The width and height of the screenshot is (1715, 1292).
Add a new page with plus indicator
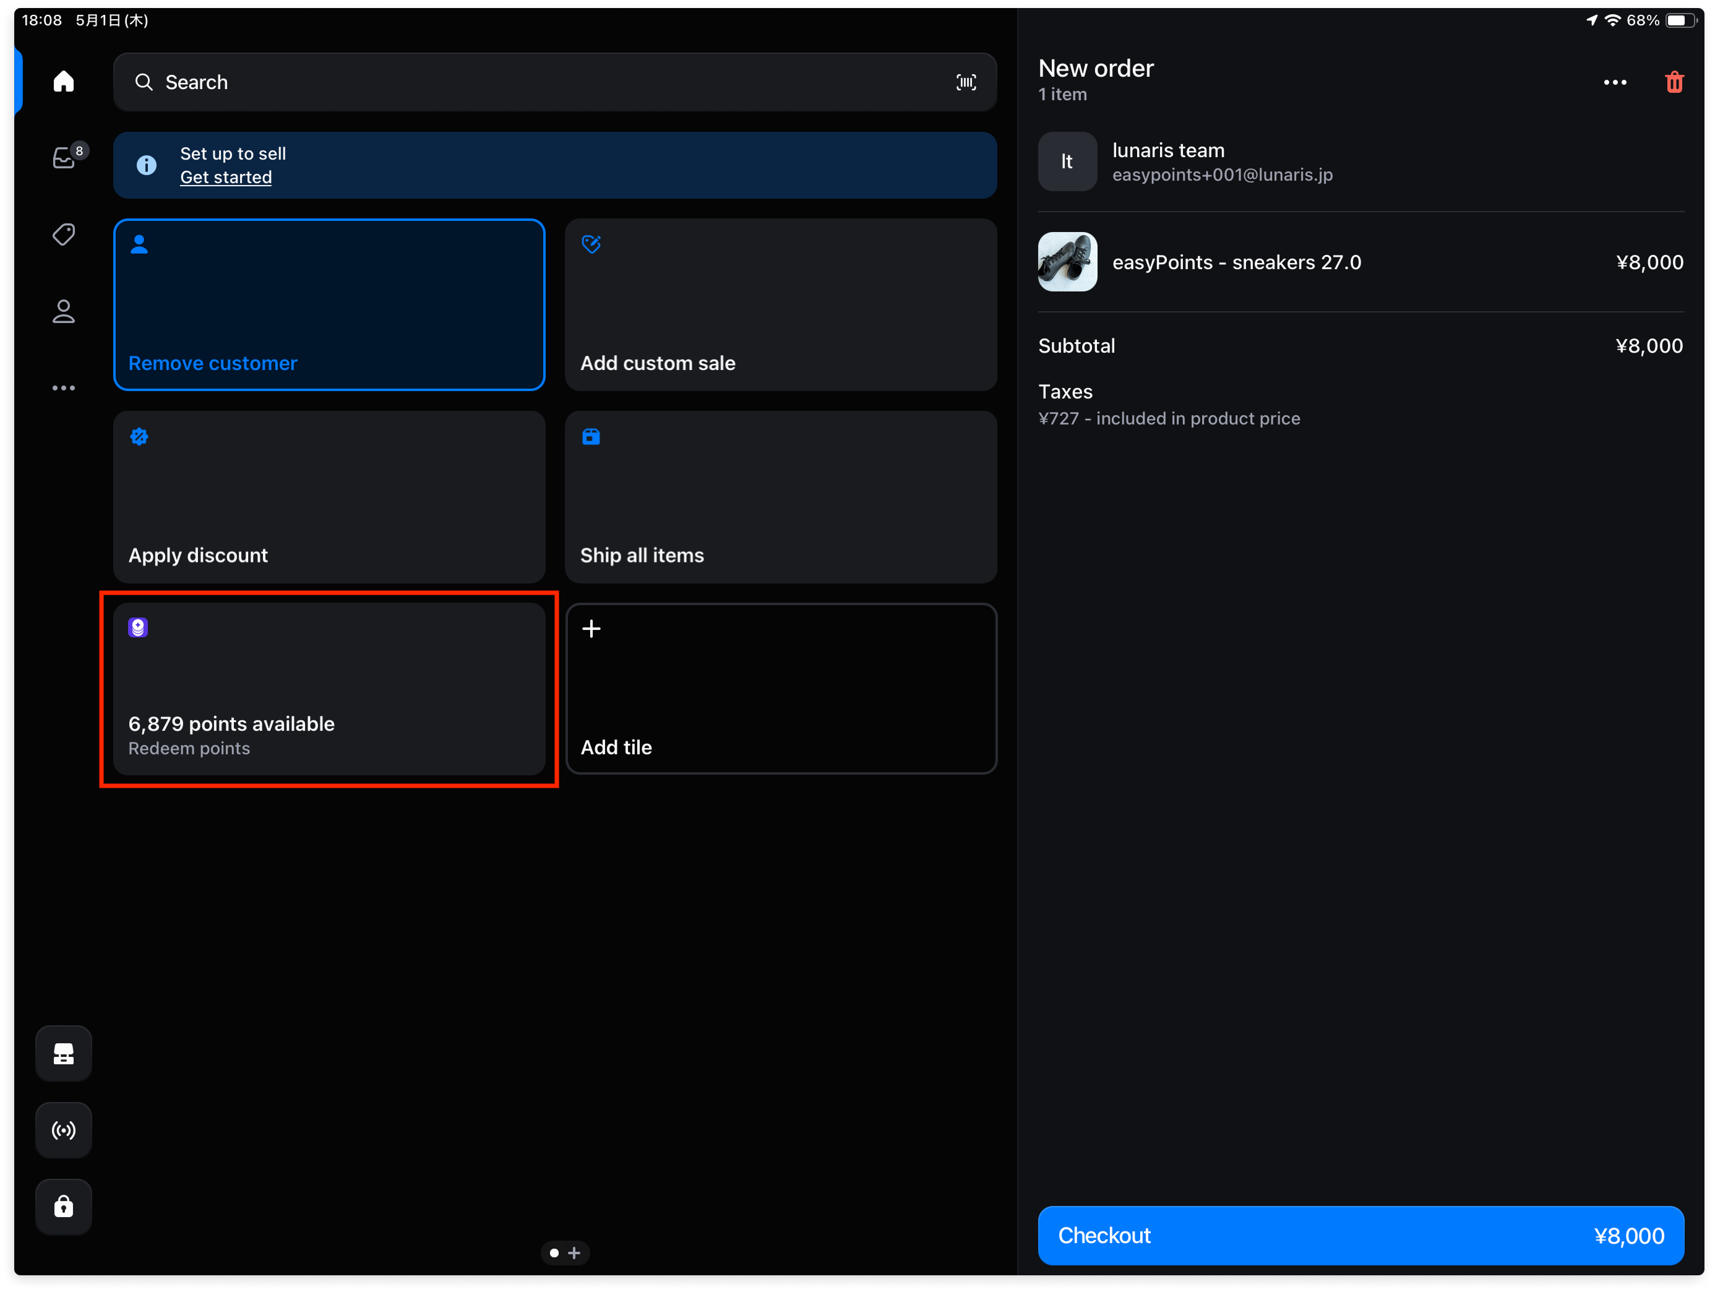point(575,1252)
